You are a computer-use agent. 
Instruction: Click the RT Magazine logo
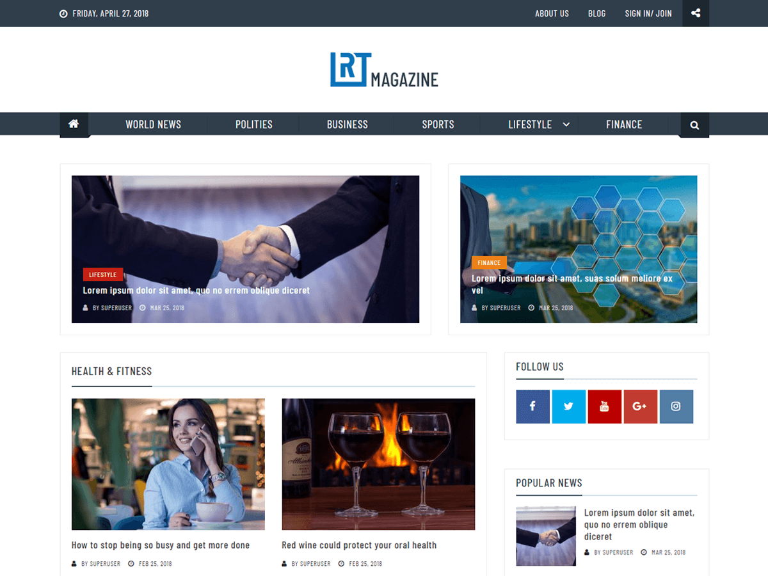[x=384, y=70]
